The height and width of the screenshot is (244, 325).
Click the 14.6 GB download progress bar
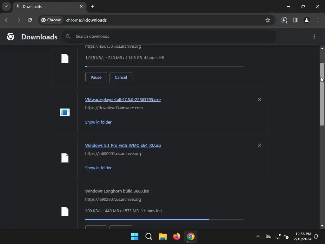pos(164,66)
